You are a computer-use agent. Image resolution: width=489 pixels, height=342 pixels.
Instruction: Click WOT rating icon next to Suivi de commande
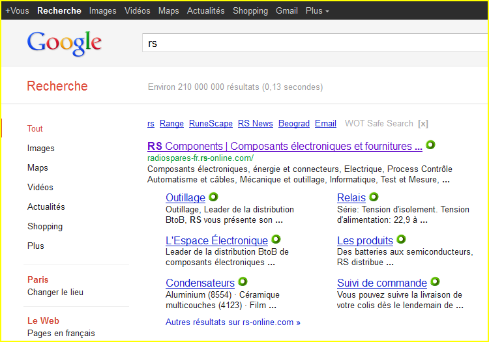pos(435,281)
